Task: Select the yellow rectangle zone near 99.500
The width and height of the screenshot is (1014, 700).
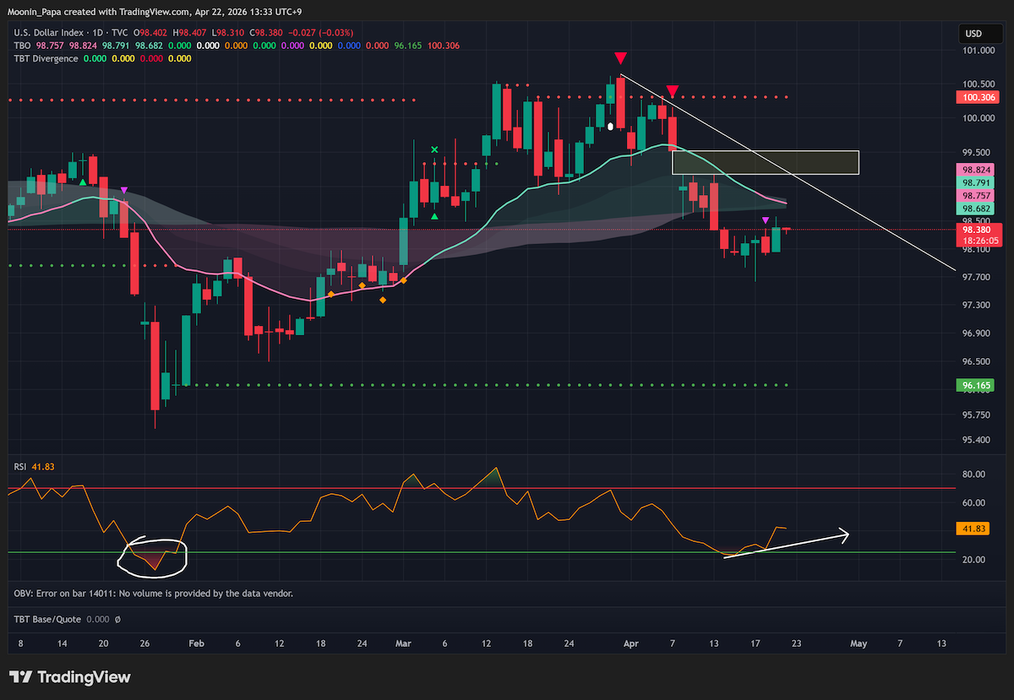Action: point(766,162)
